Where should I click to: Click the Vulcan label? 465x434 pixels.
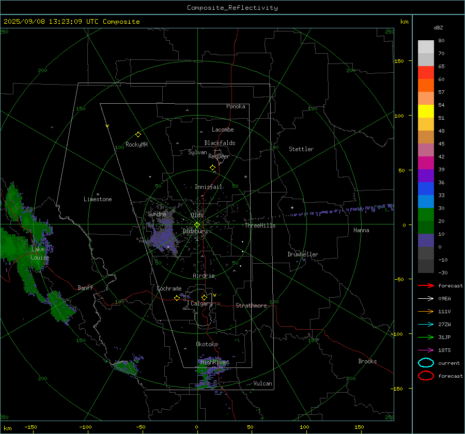262,383
